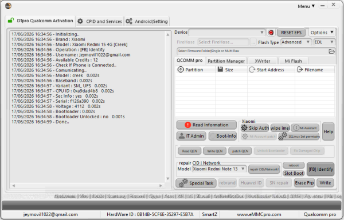The height and width of the screenshot is (220, 344).
Task: Click the application logo icon
Action: 9,6
